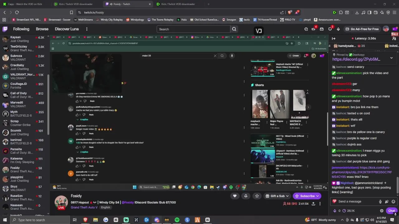Open a new browser tab
The height and width of the screenshot is (224, 399).
click(209, 4)
